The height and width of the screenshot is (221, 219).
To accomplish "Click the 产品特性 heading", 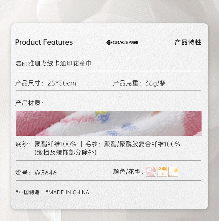I will [x=188, y=42].
